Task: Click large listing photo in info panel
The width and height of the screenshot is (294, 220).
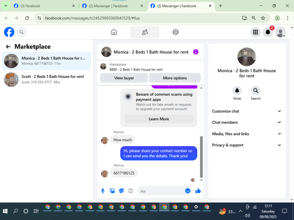Action: [246, 57]
